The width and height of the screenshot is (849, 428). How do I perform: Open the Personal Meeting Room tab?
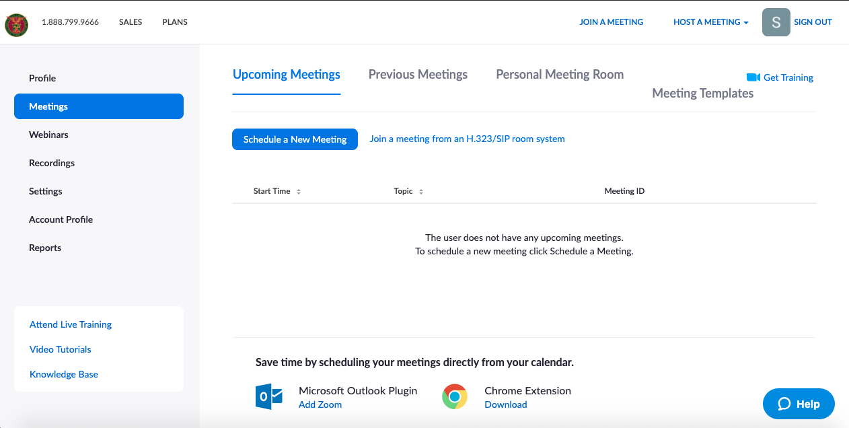tap(559, 75)
